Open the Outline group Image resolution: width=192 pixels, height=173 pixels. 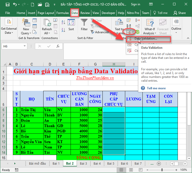click(x=176, y=26)
